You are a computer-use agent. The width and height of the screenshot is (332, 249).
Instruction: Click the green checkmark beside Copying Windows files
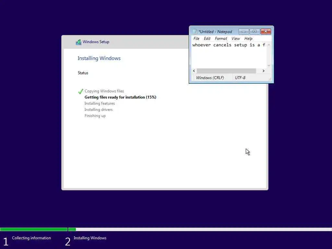80,91
